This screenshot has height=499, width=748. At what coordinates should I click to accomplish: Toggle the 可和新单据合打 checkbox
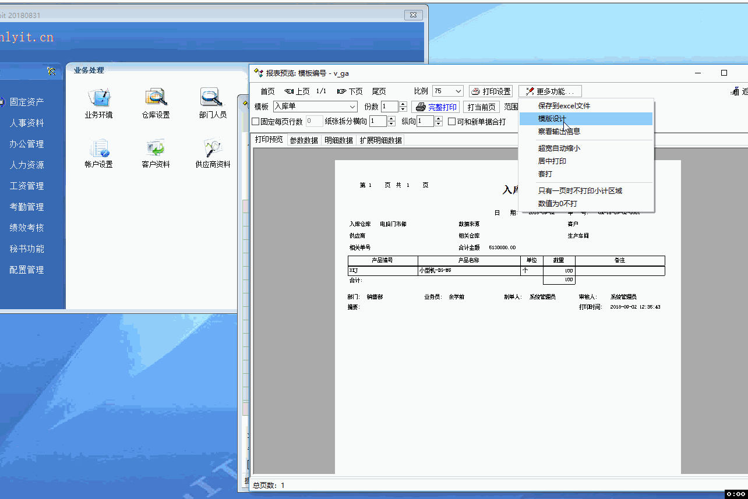click(452, 122)
